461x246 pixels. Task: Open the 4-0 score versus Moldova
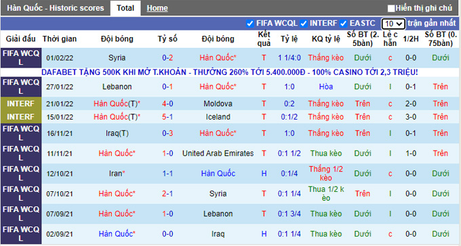click(167, 104)
